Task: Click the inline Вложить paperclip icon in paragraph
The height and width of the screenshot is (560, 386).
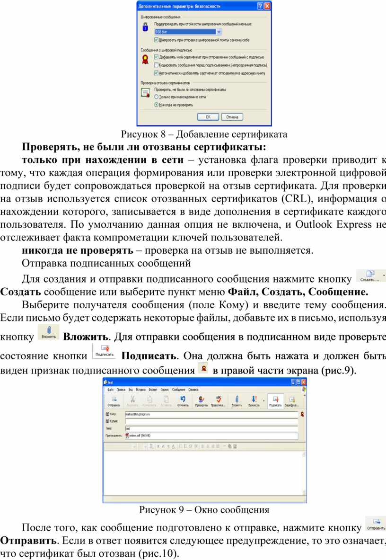Action: (x=49, y=332)
